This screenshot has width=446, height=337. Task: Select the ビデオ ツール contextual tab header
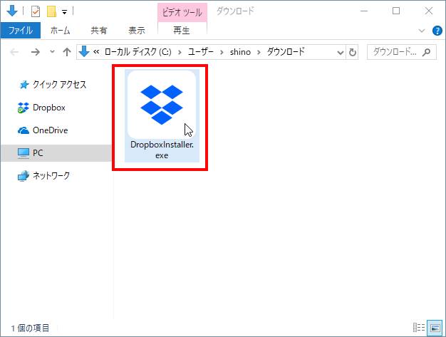click(182, 13)
